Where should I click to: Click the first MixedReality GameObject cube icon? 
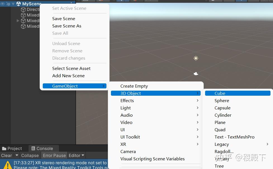(23, 15)
